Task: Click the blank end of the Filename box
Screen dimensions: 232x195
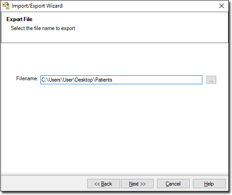Action: click(x=157, y=80)
